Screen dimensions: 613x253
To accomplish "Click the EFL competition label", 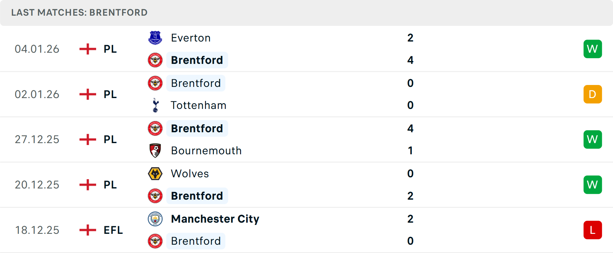I will [113, 230].
